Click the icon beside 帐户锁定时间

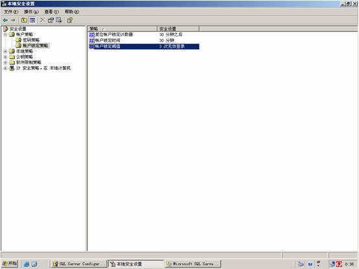(91, 41)
